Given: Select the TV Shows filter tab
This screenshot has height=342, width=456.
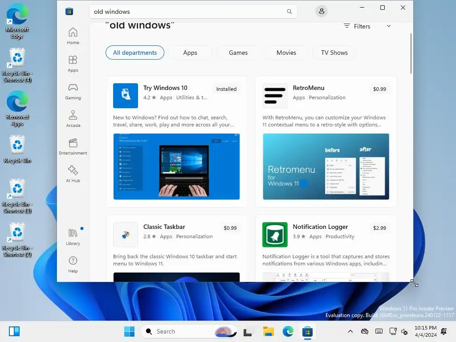Looking at the screenshot, I should pos(334,53).
